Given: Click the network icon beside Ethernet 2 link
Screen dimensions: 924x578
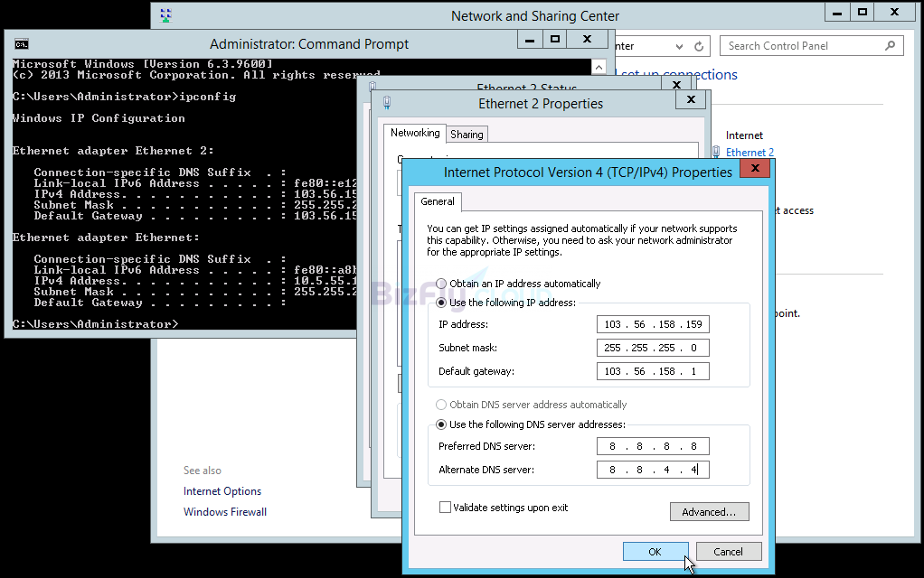Looking at the screenshot, I should click(x=716, y=152).
